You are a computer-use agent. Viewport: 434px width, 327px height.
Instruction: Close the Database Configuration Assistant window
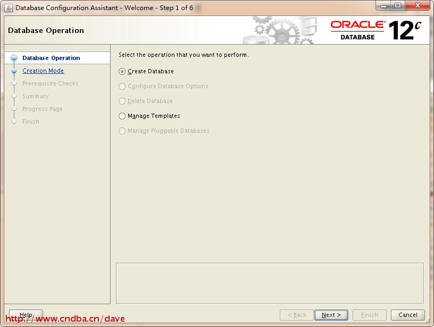418,6
